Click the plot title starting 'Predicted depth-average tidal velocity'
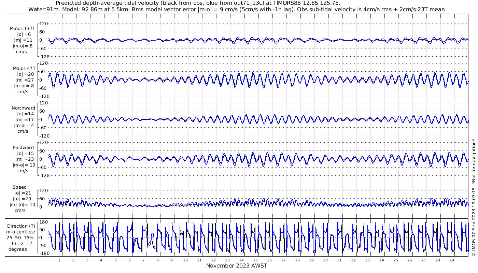Screen dimensions: 478x273 pyautogui.click(x=198, y=3)
